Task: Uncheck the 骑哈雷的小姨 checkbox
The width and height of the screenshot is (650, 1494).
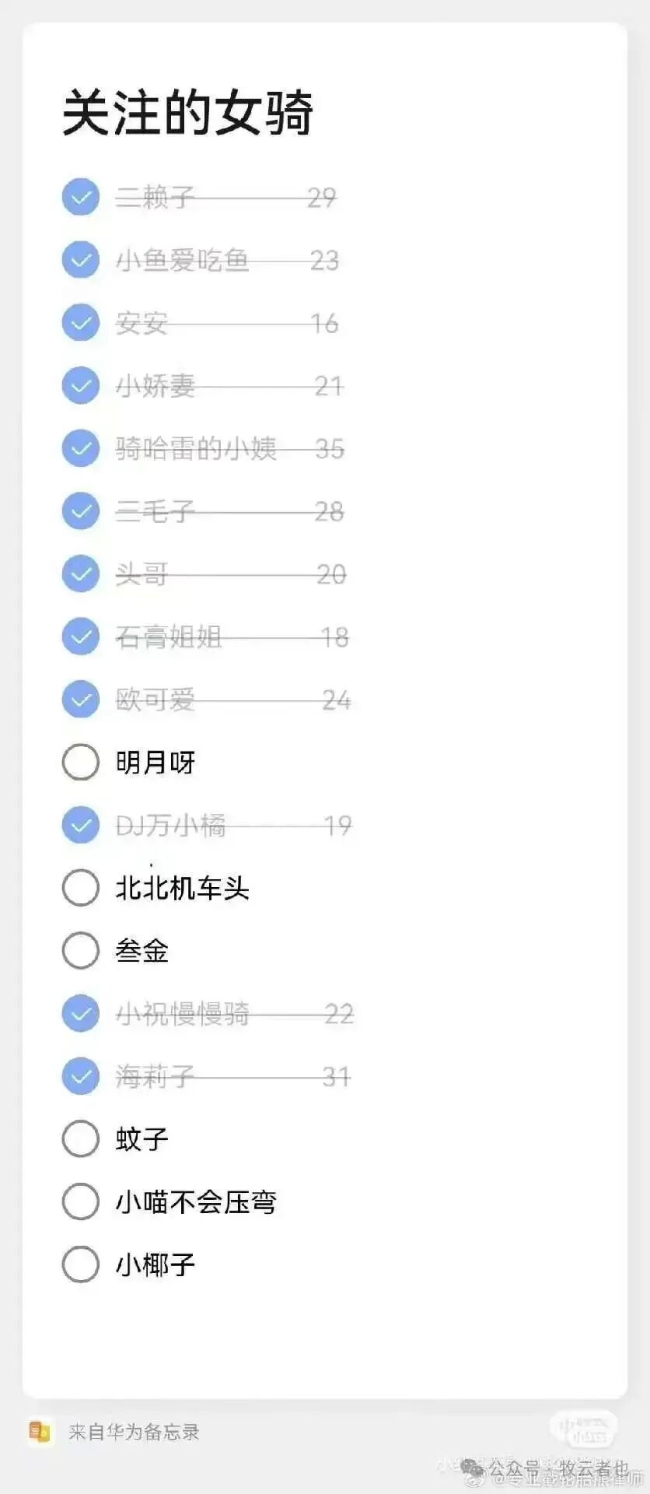Action: coord(81,448)
